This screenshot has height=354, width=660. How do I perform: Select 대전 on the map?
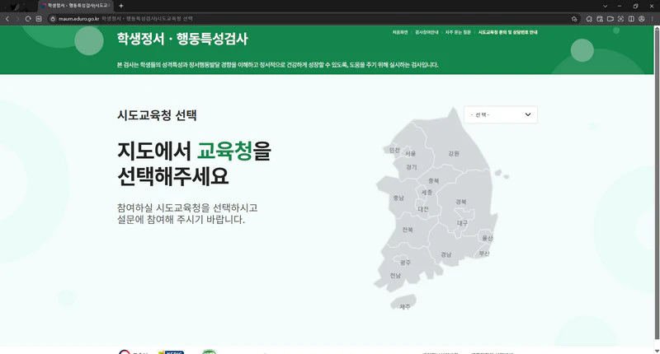pyautogui.click(x=423, y=209)
